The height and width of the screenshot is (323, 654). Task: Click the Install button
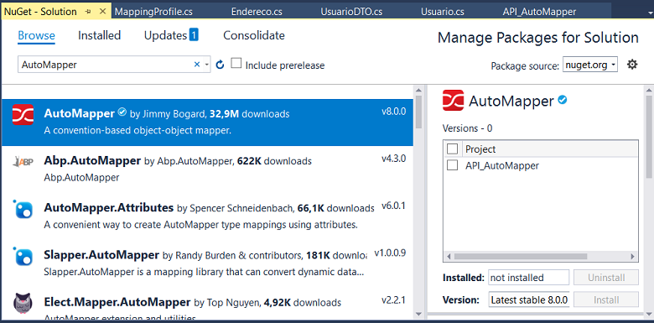(606, 300)
